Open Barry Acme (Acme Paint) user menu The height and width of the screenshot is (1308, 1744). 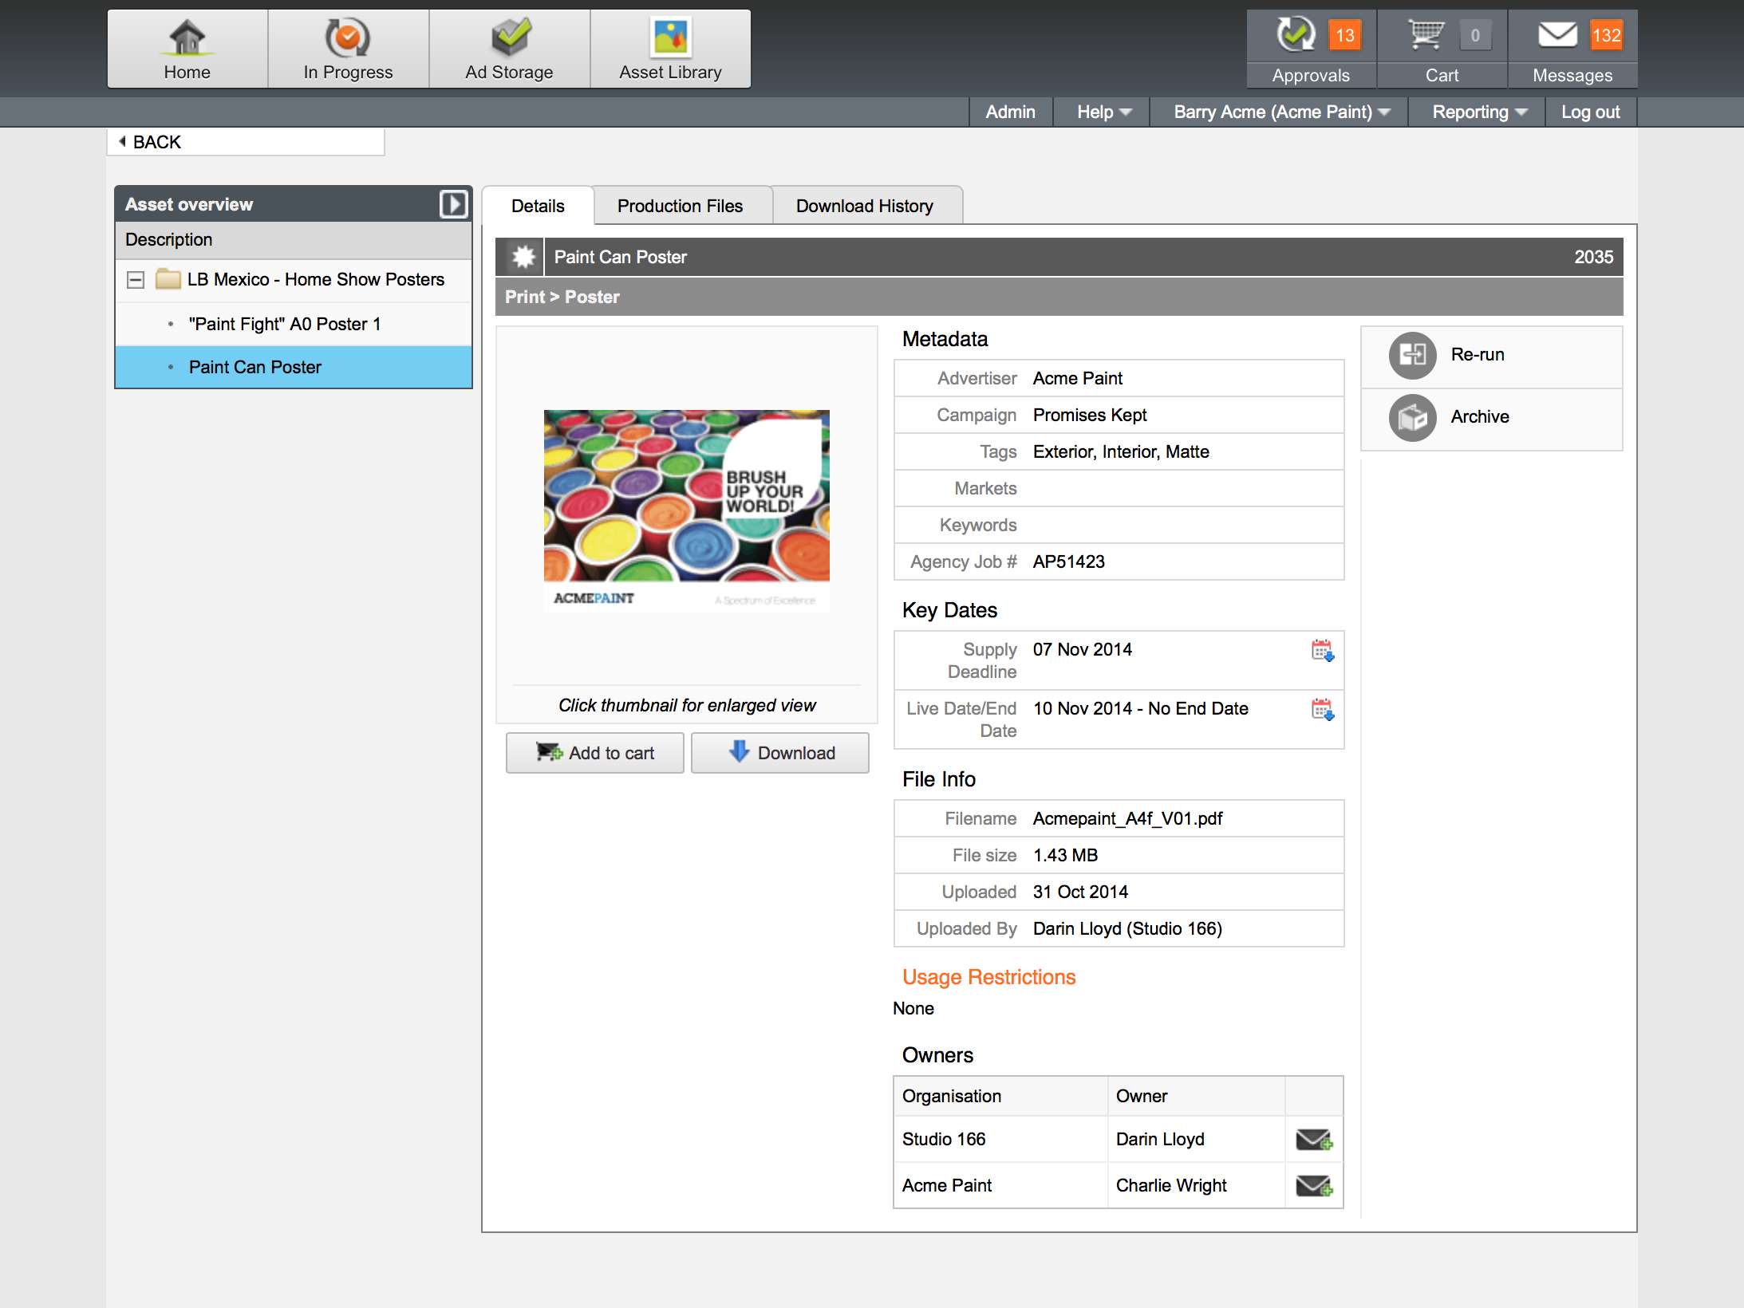[1282, 112]
